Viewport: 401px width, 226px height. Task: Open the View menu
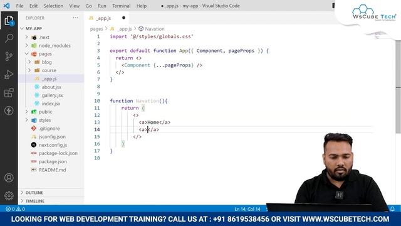[x=74, y=6]
